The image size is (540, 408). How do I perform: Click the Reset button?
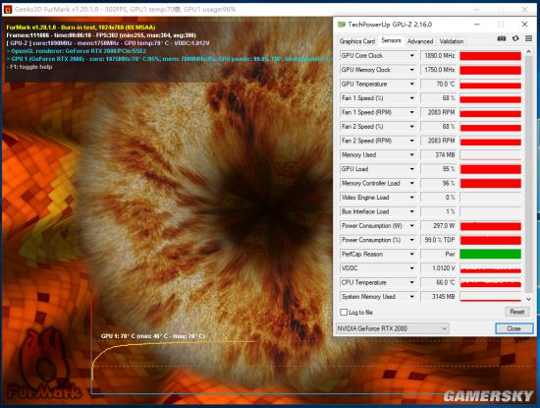pyautogui.click(x=516, y=312)
